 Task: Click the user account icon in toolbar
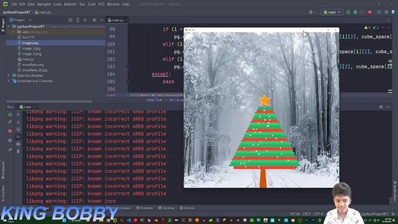[312, 12]
